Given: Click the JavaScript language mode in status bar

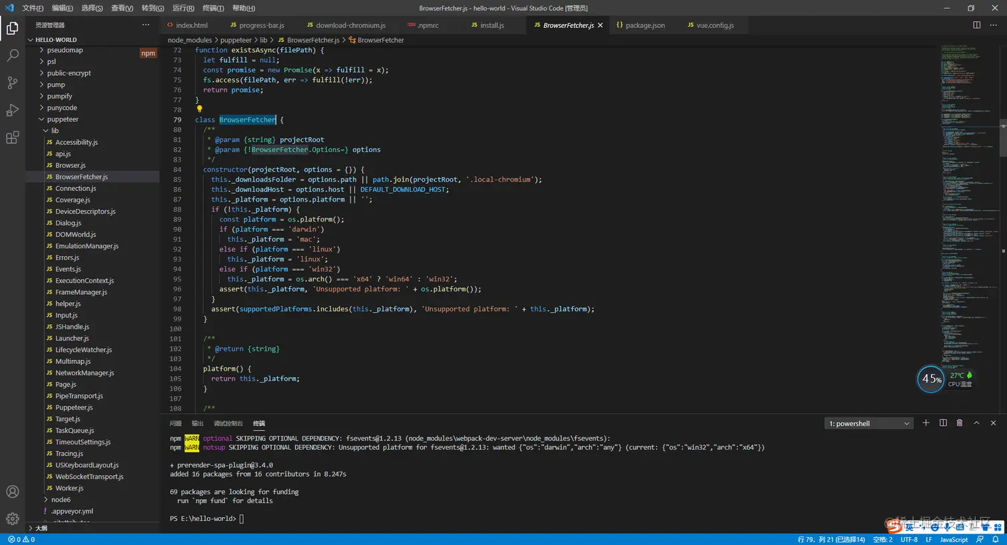Looking at the screenshot, I should pyautogui.click(x=954, y=540).
